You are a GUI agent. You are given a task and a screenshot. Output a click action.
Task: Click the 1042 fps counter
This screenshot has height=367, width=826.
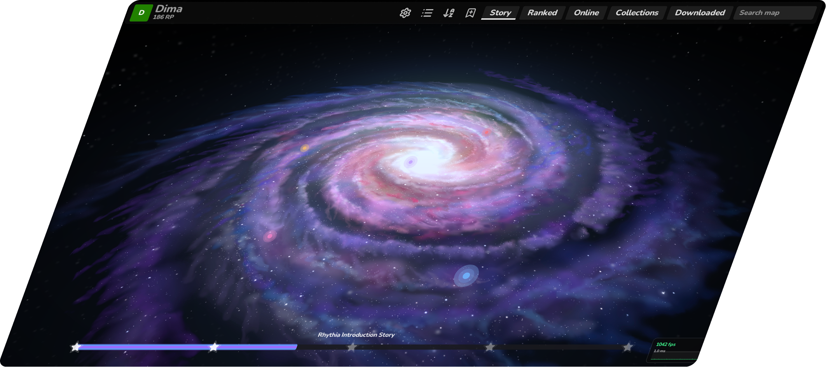[x=666, y=344]
